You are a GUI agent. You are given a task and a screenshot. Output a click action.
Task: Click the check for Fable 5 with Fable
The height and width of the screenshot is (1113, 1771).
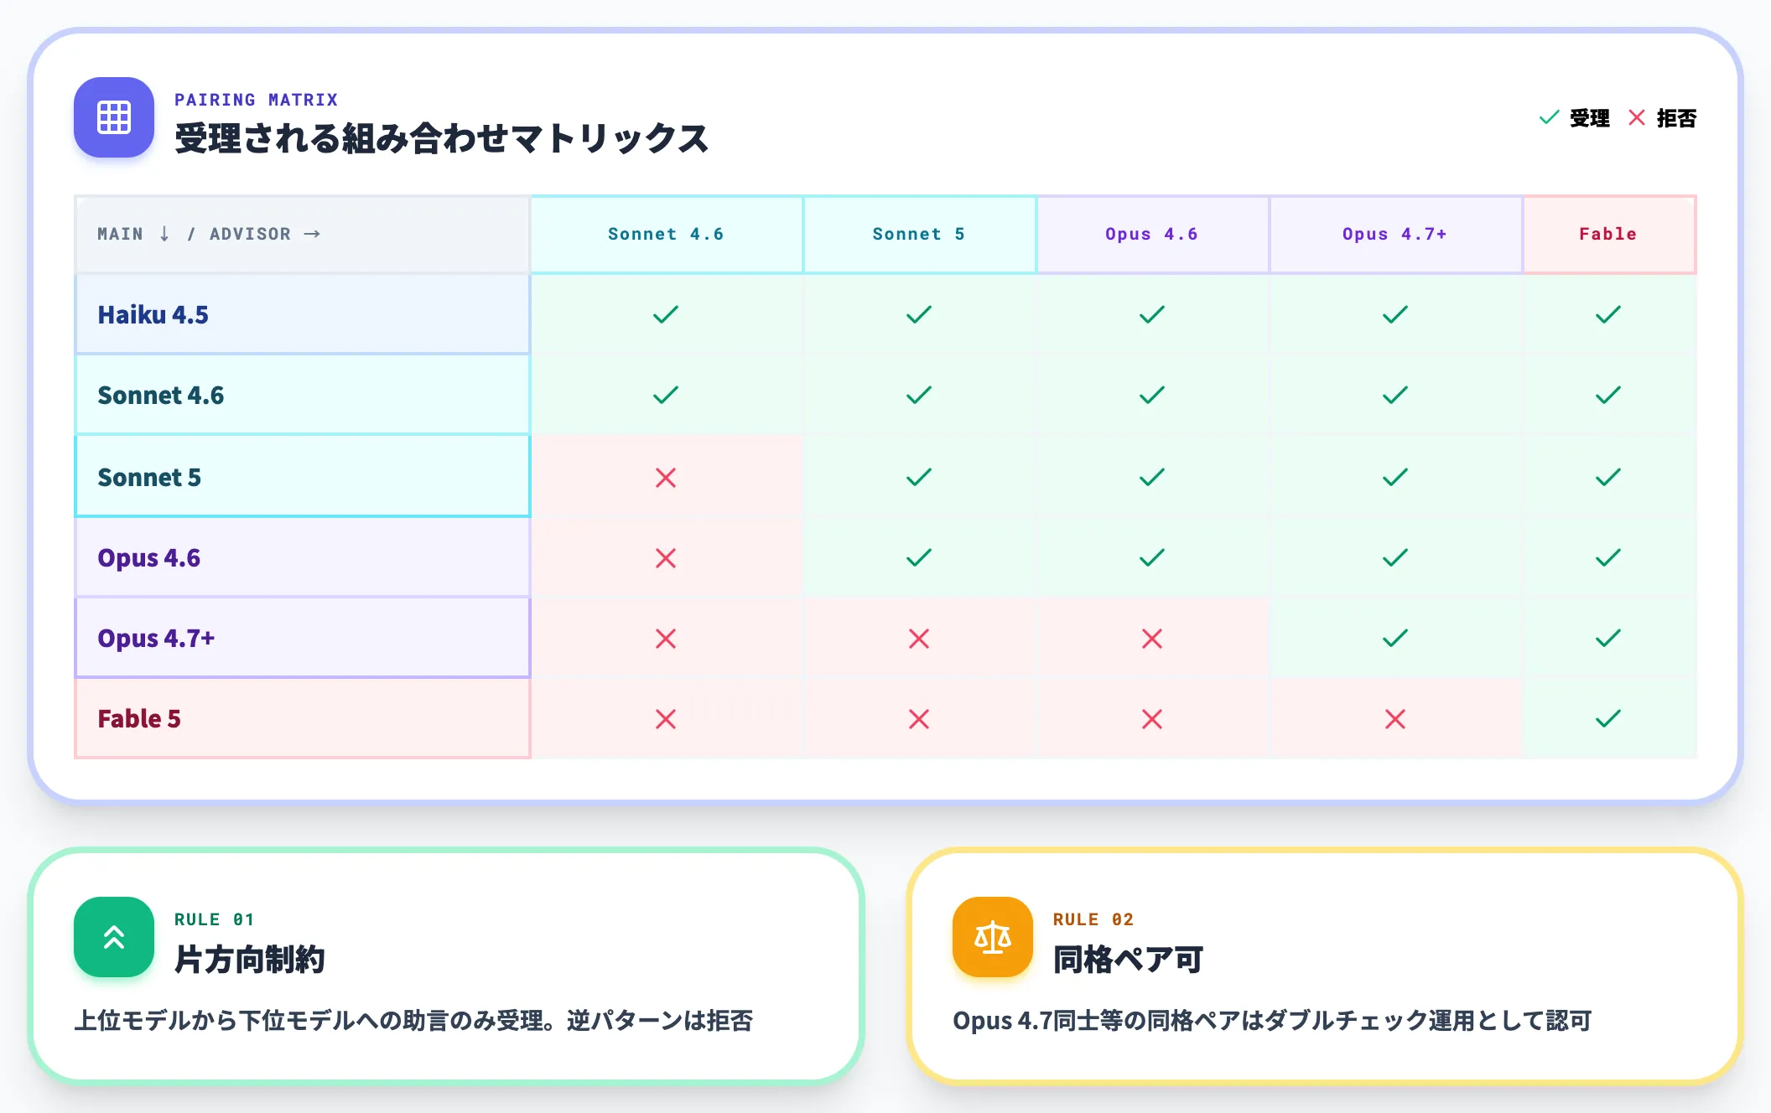[x=1608, y=718]
